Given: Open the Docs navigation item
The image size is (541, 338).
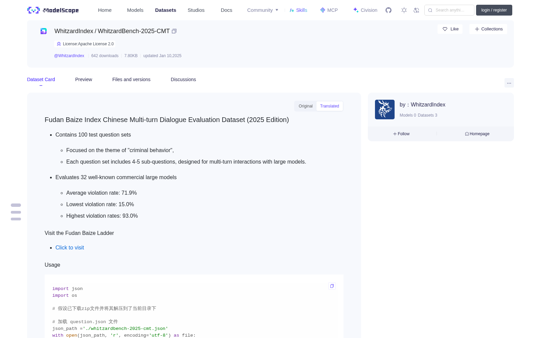Looking at the screenshot, I should pos(227,10).
